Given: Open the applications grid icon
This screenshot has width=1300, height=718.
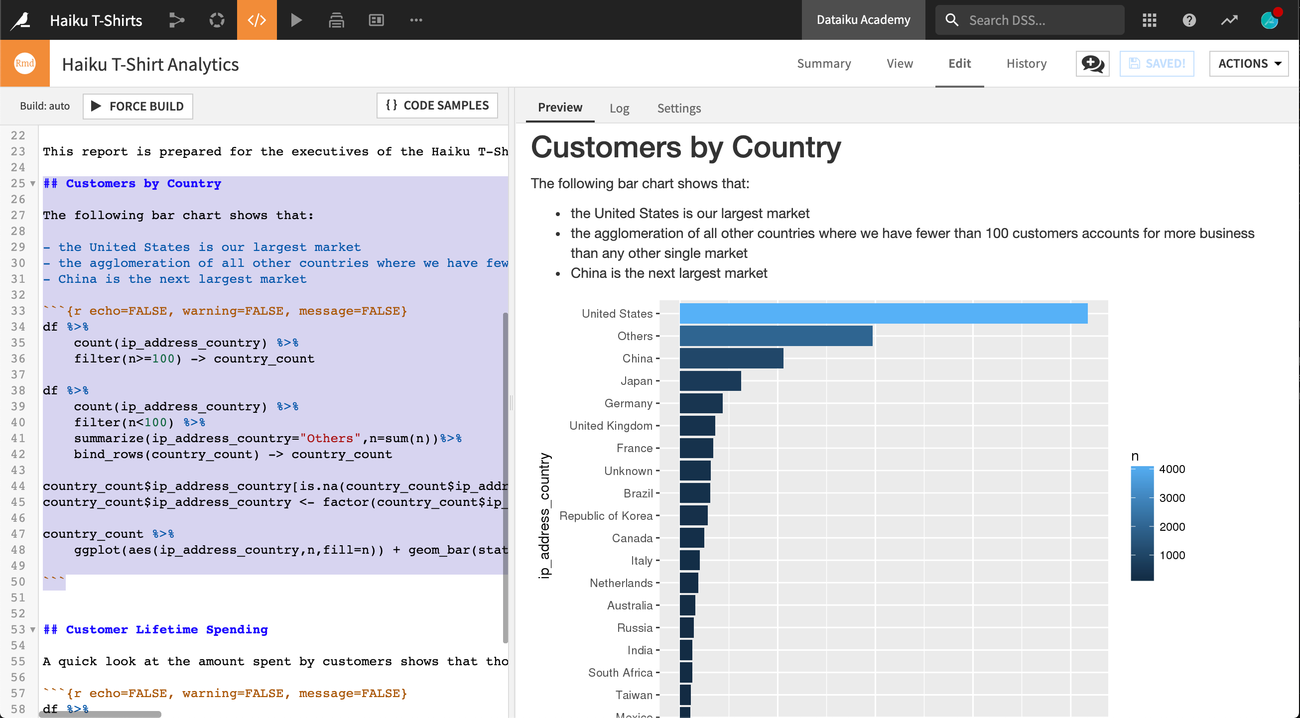Looking at the screenshot, I should [1150, 20].
